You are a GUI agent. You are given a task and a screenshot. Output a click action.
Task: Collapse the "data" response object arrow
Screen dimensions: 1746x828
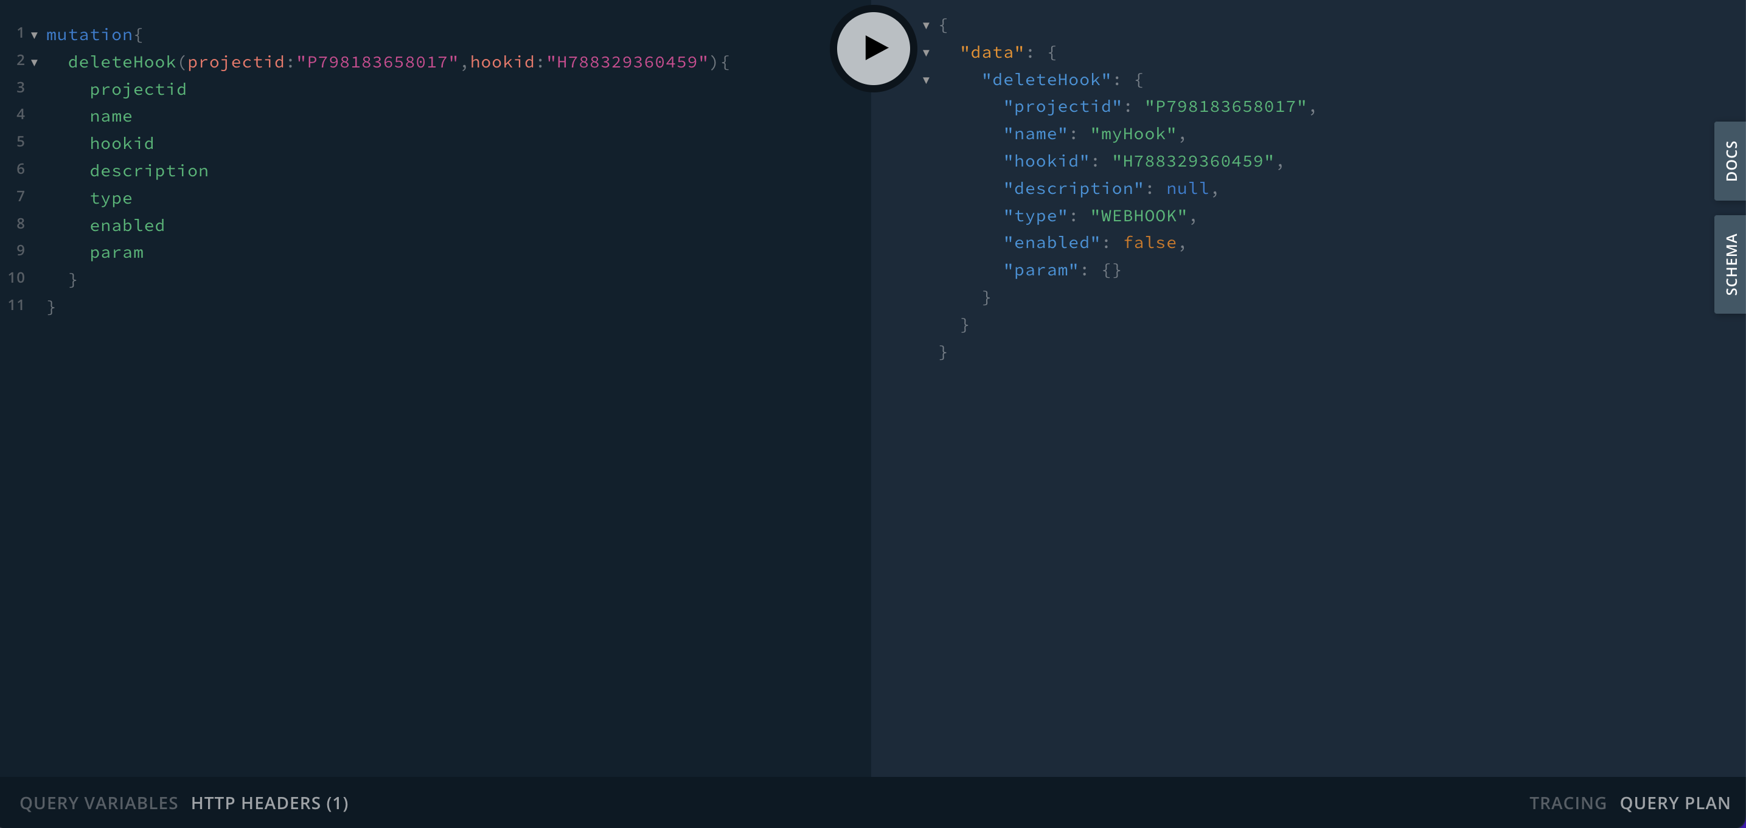926,53
